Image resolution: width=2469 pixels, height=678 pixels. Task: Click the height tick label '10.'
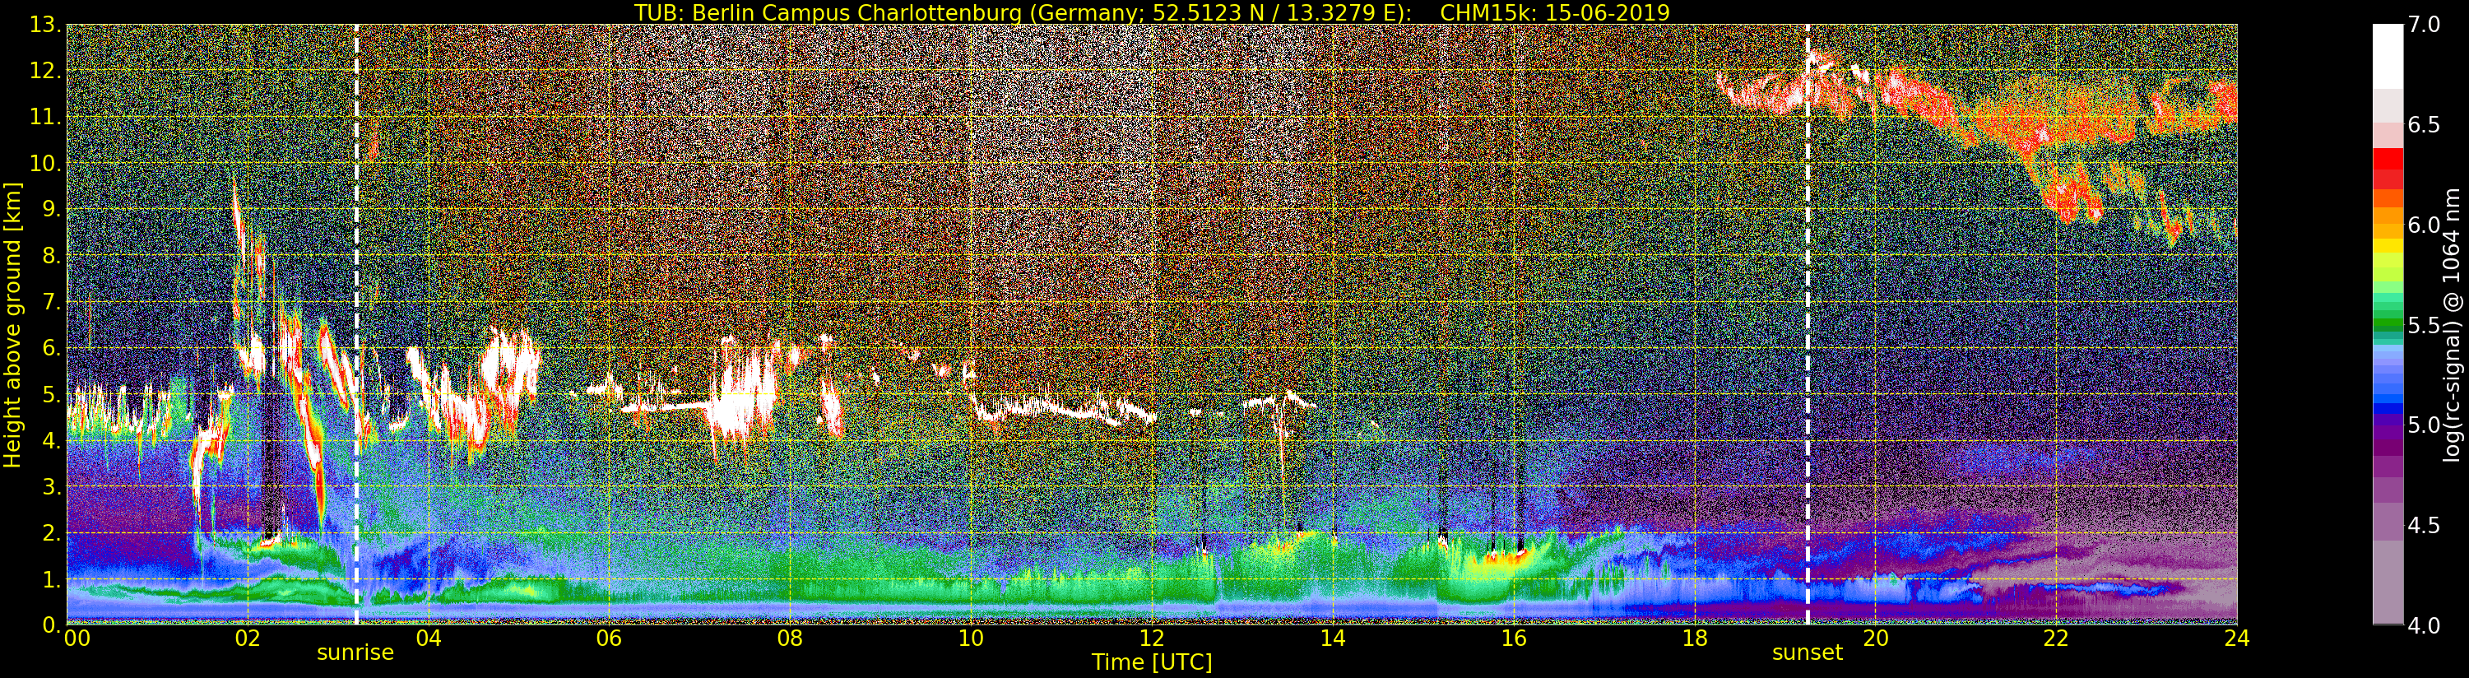click(45, 163)
